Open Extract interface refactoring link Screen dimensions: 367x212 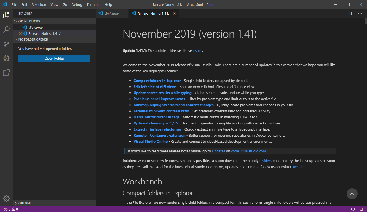click(157, 129)
